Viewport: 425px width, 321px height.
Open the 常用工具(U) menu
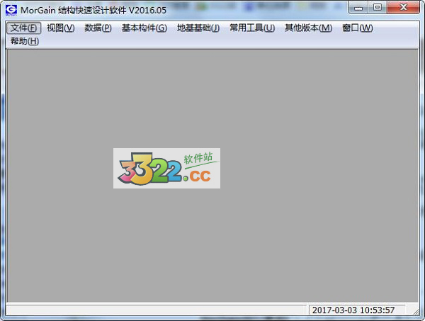tap(252, 28)
